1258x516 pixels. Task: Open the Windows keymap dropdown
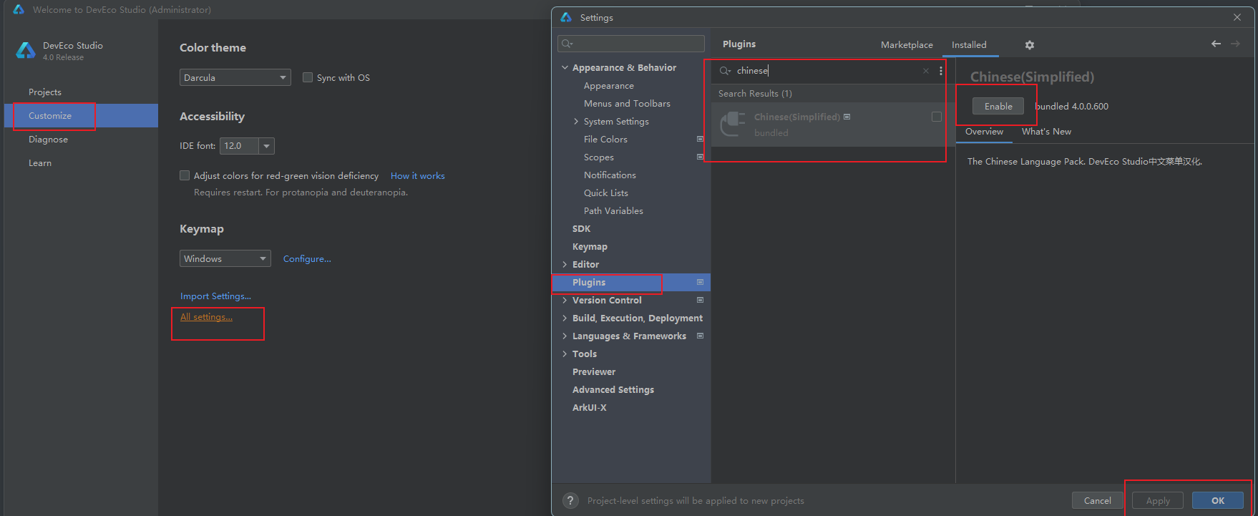pyautogui.click(x=225, y=258)
